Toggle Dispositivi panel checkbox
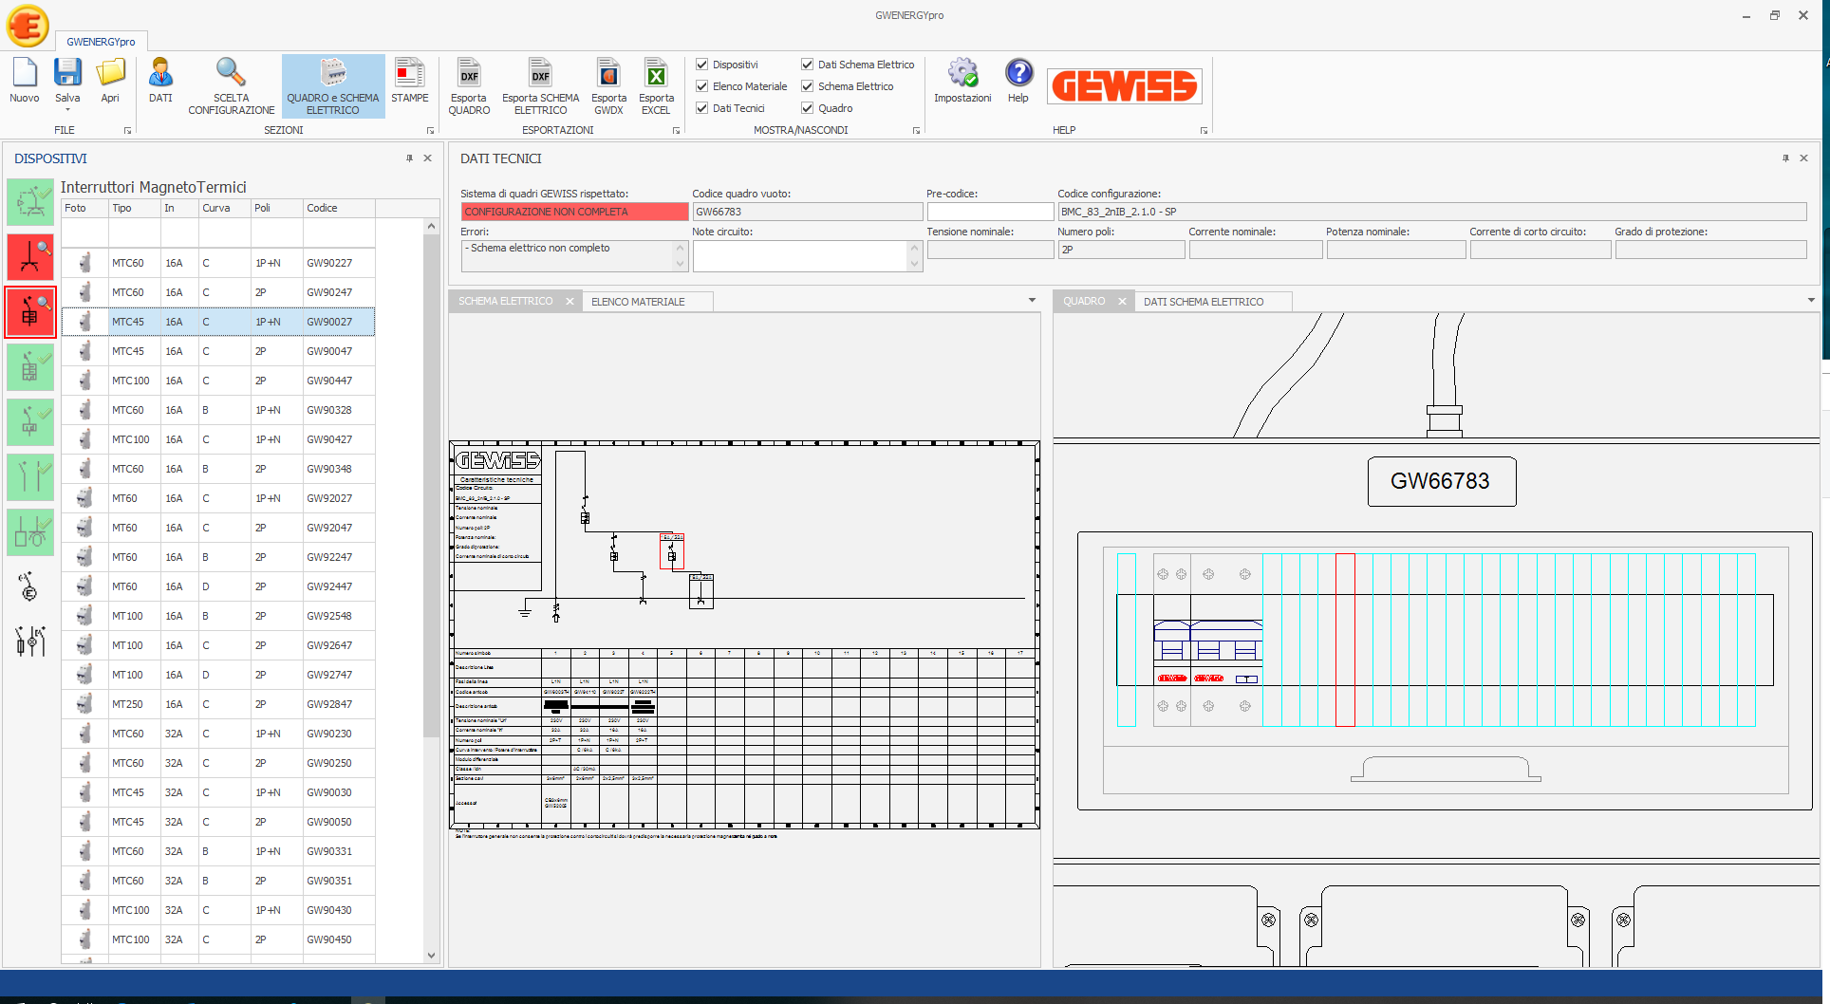 point(702,65)
